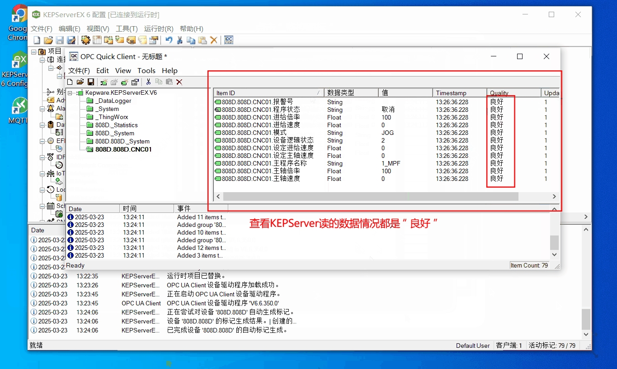
Task: Click Delete X icon in KEPServerEX toolbar
Action: 214,40
